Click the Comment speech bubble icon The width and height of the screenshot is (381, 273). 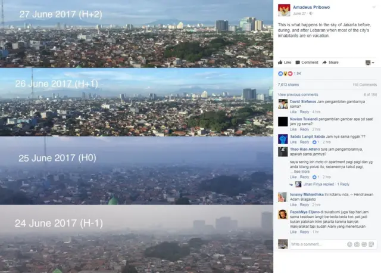[x=298, y=63]
